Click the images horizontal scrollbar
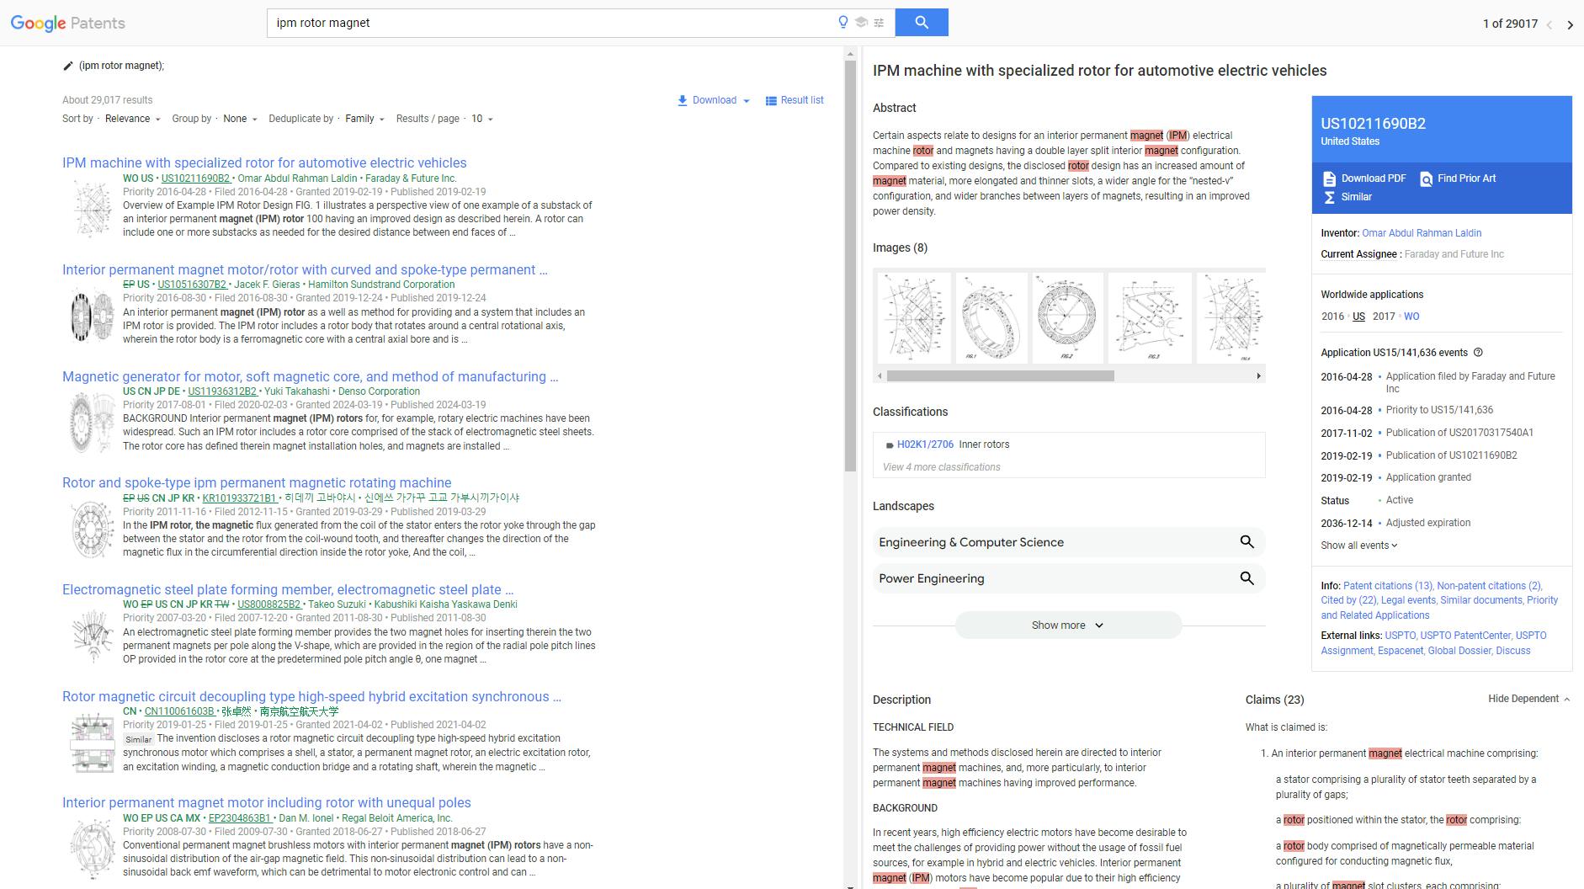 pos(1001,376)
